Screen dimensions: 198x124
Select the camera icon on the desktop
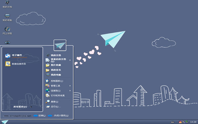tap(7, 42)
